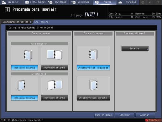Viewport: 162px width, 122px height.
Task: Choose Encuadernación izquierda
Action: point(93,68)
